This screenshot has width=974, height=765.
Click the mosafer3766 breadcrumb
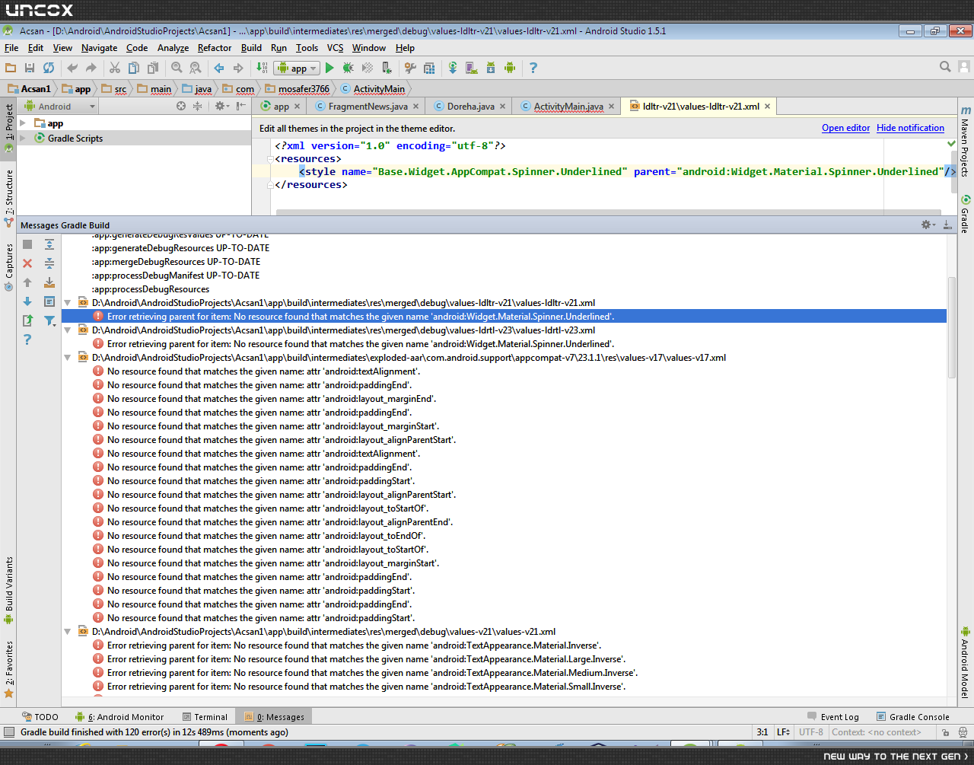point(298,89)
